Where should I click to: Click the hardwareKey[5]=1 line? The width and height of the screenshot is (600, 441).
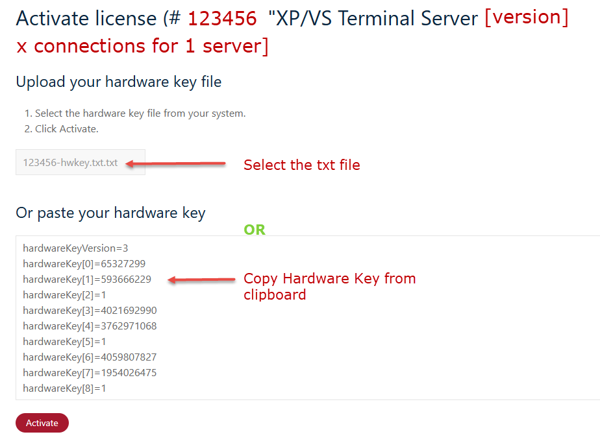click(x=64, y=342)
